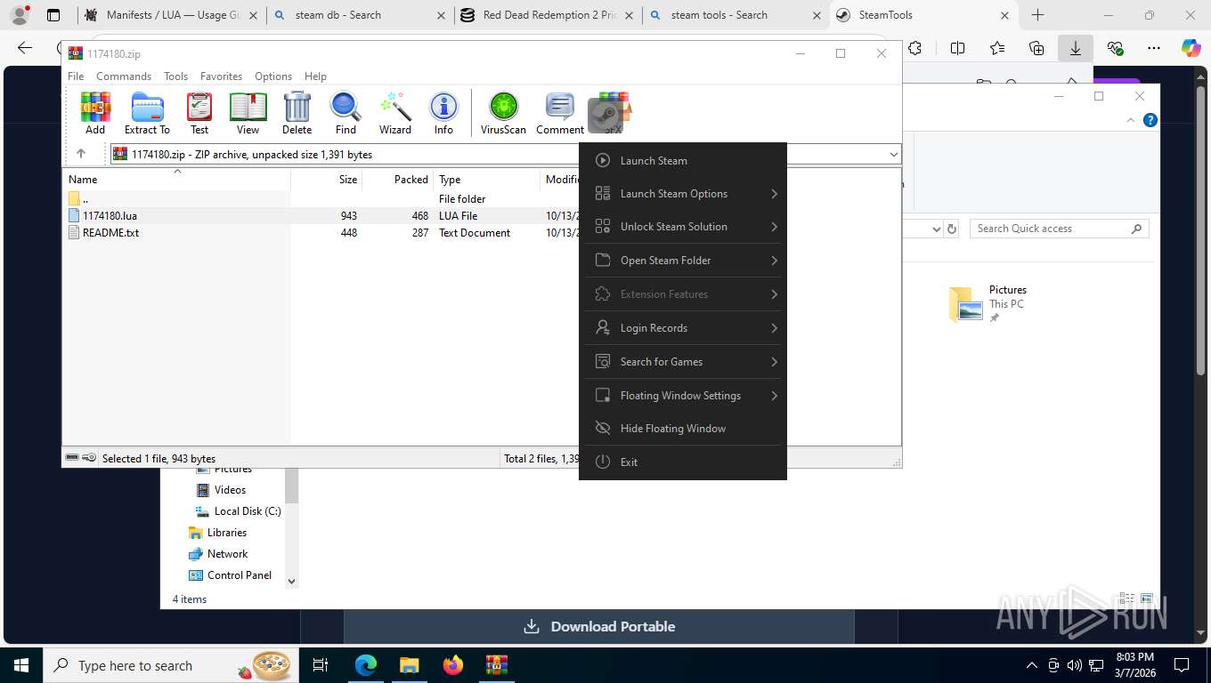
Task: Click the Info toolbar icon
Action: coord(443,114)
